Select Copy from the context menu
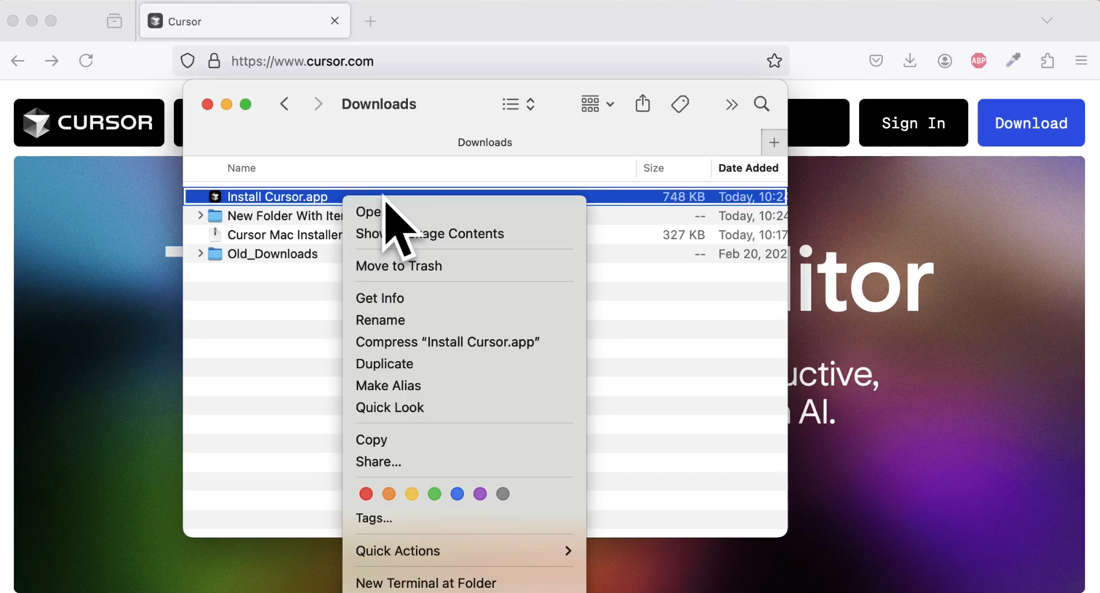Image resolution: width=1100 pixels, height=593 pixels. click(371, 440)
